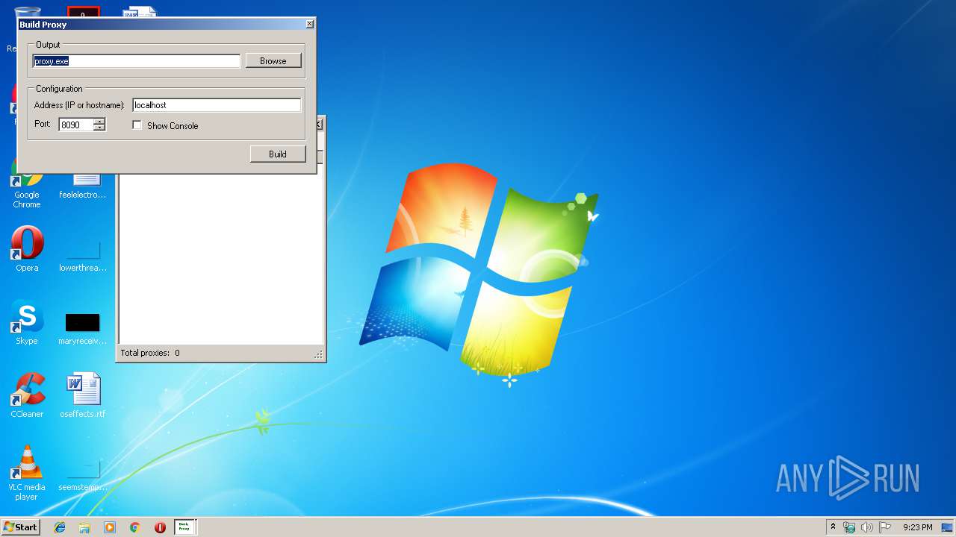Screen dimensions: 956x537
Task: Click the Action Center flag icon
Action: pos(885,527)
